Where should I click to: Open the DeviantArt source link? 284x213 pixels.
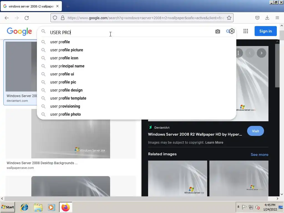pos(159,128)
